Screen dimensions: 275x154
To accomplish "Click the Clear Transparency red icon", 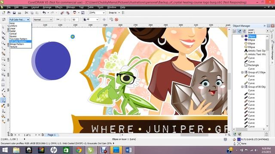I will pos(116,19).
